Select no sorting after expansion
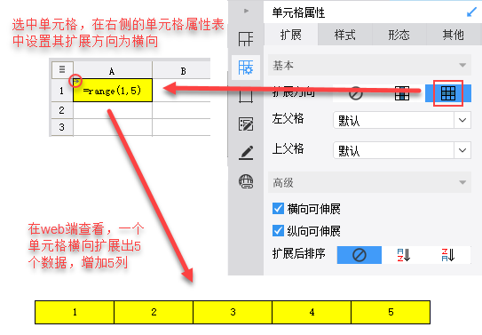The image size is (482, 335). 359,255
